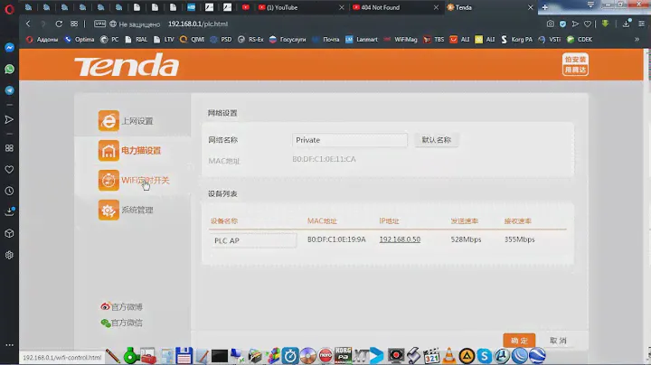Image resolution: width=651 pixels, height=365 pixels.
Task: Select the 电力猫设置 powerline settings icon
Action: click(108, 151)
